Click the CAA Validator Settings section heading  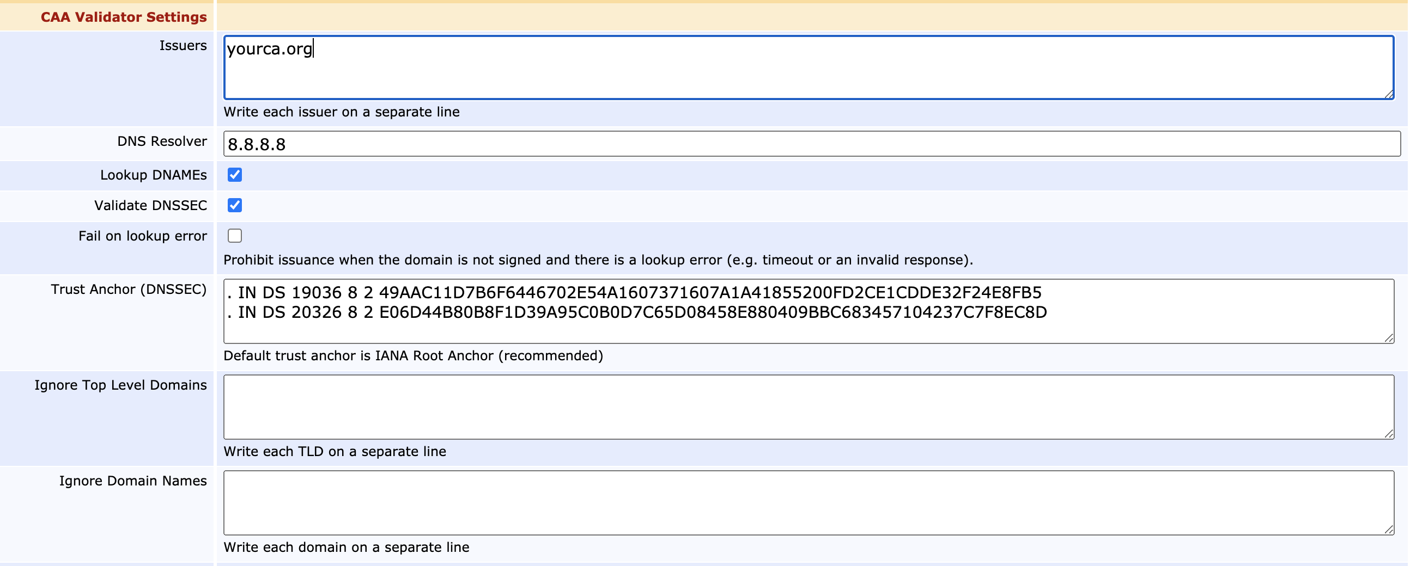[124, 17]
